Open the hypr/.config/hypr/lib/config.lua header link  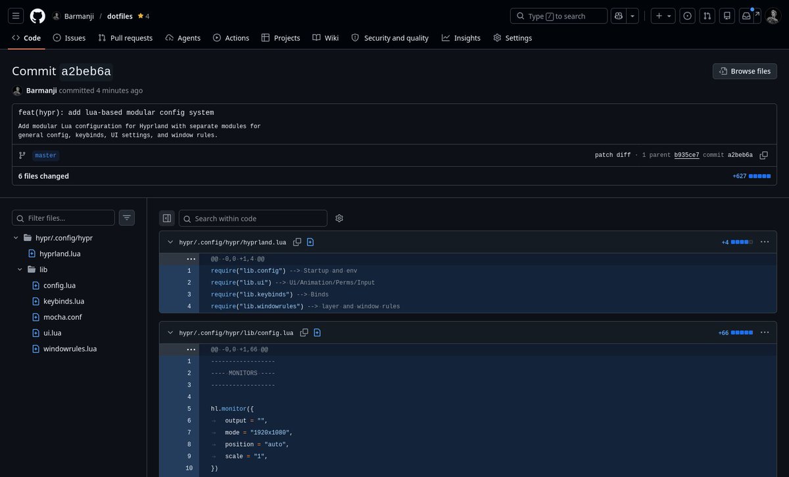click(236, 333)
